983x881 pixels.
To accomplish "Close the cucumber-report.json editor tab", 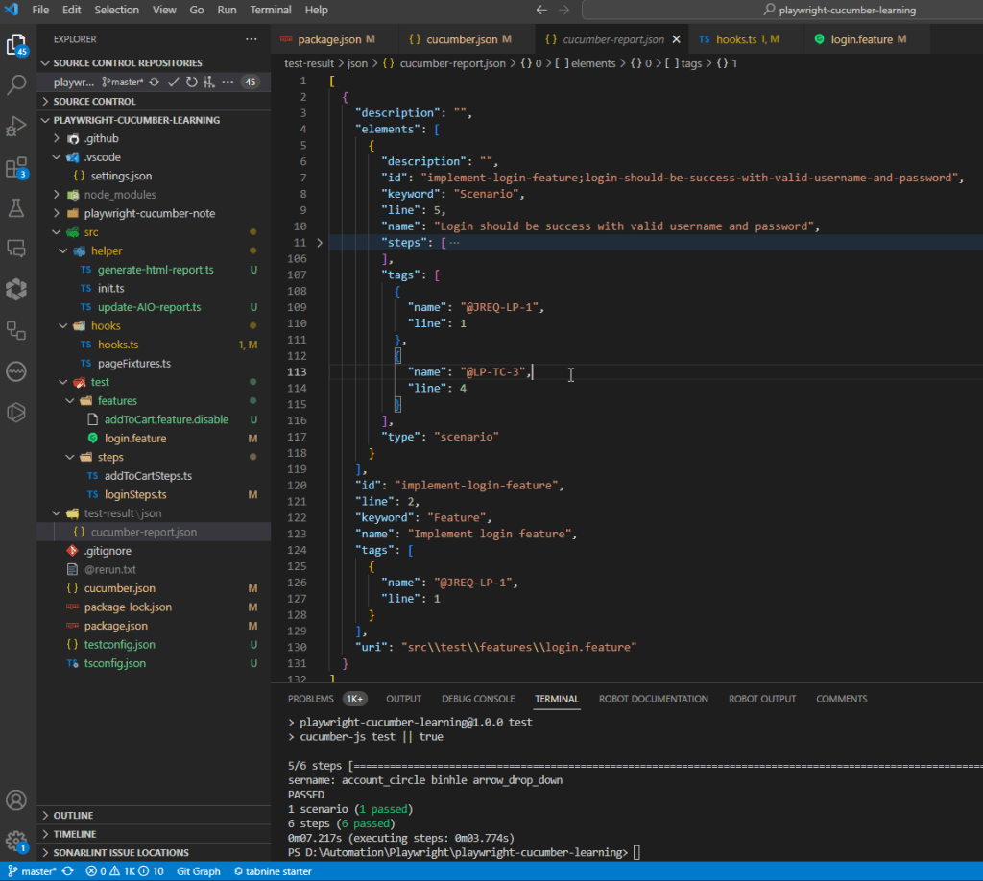I will (676, 39).
